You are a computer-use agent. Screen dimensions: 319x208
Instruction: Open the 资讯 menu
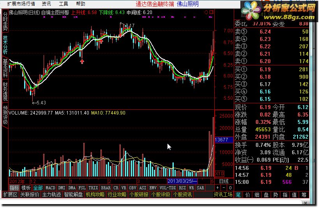pyautogui.click(x=46, y=4)
